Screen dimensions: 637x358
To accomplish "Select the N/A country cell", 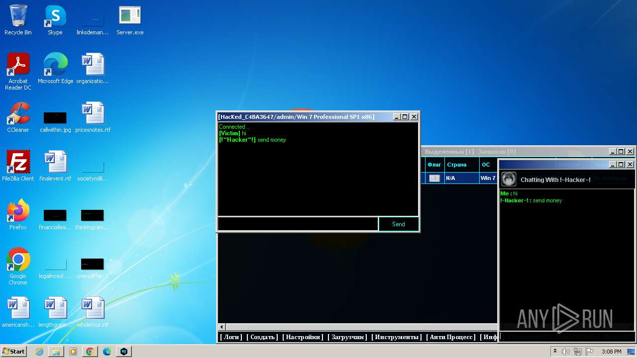I will (461, 178).
